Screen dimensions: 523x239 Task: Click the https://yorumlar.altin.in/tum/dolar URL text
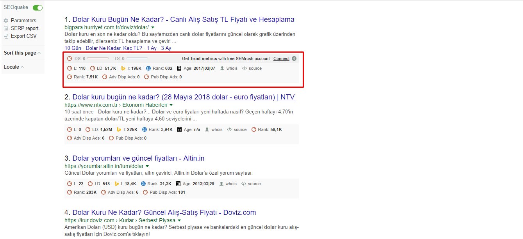104,166
